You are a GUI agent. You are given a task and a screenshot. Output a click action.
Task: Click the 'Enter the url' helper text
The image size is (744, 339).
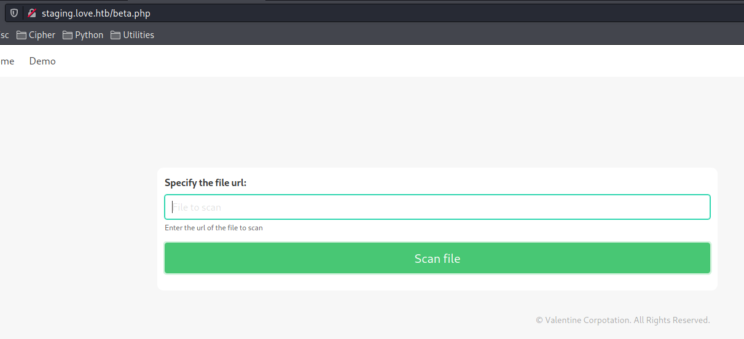click(x=213, y=228)
